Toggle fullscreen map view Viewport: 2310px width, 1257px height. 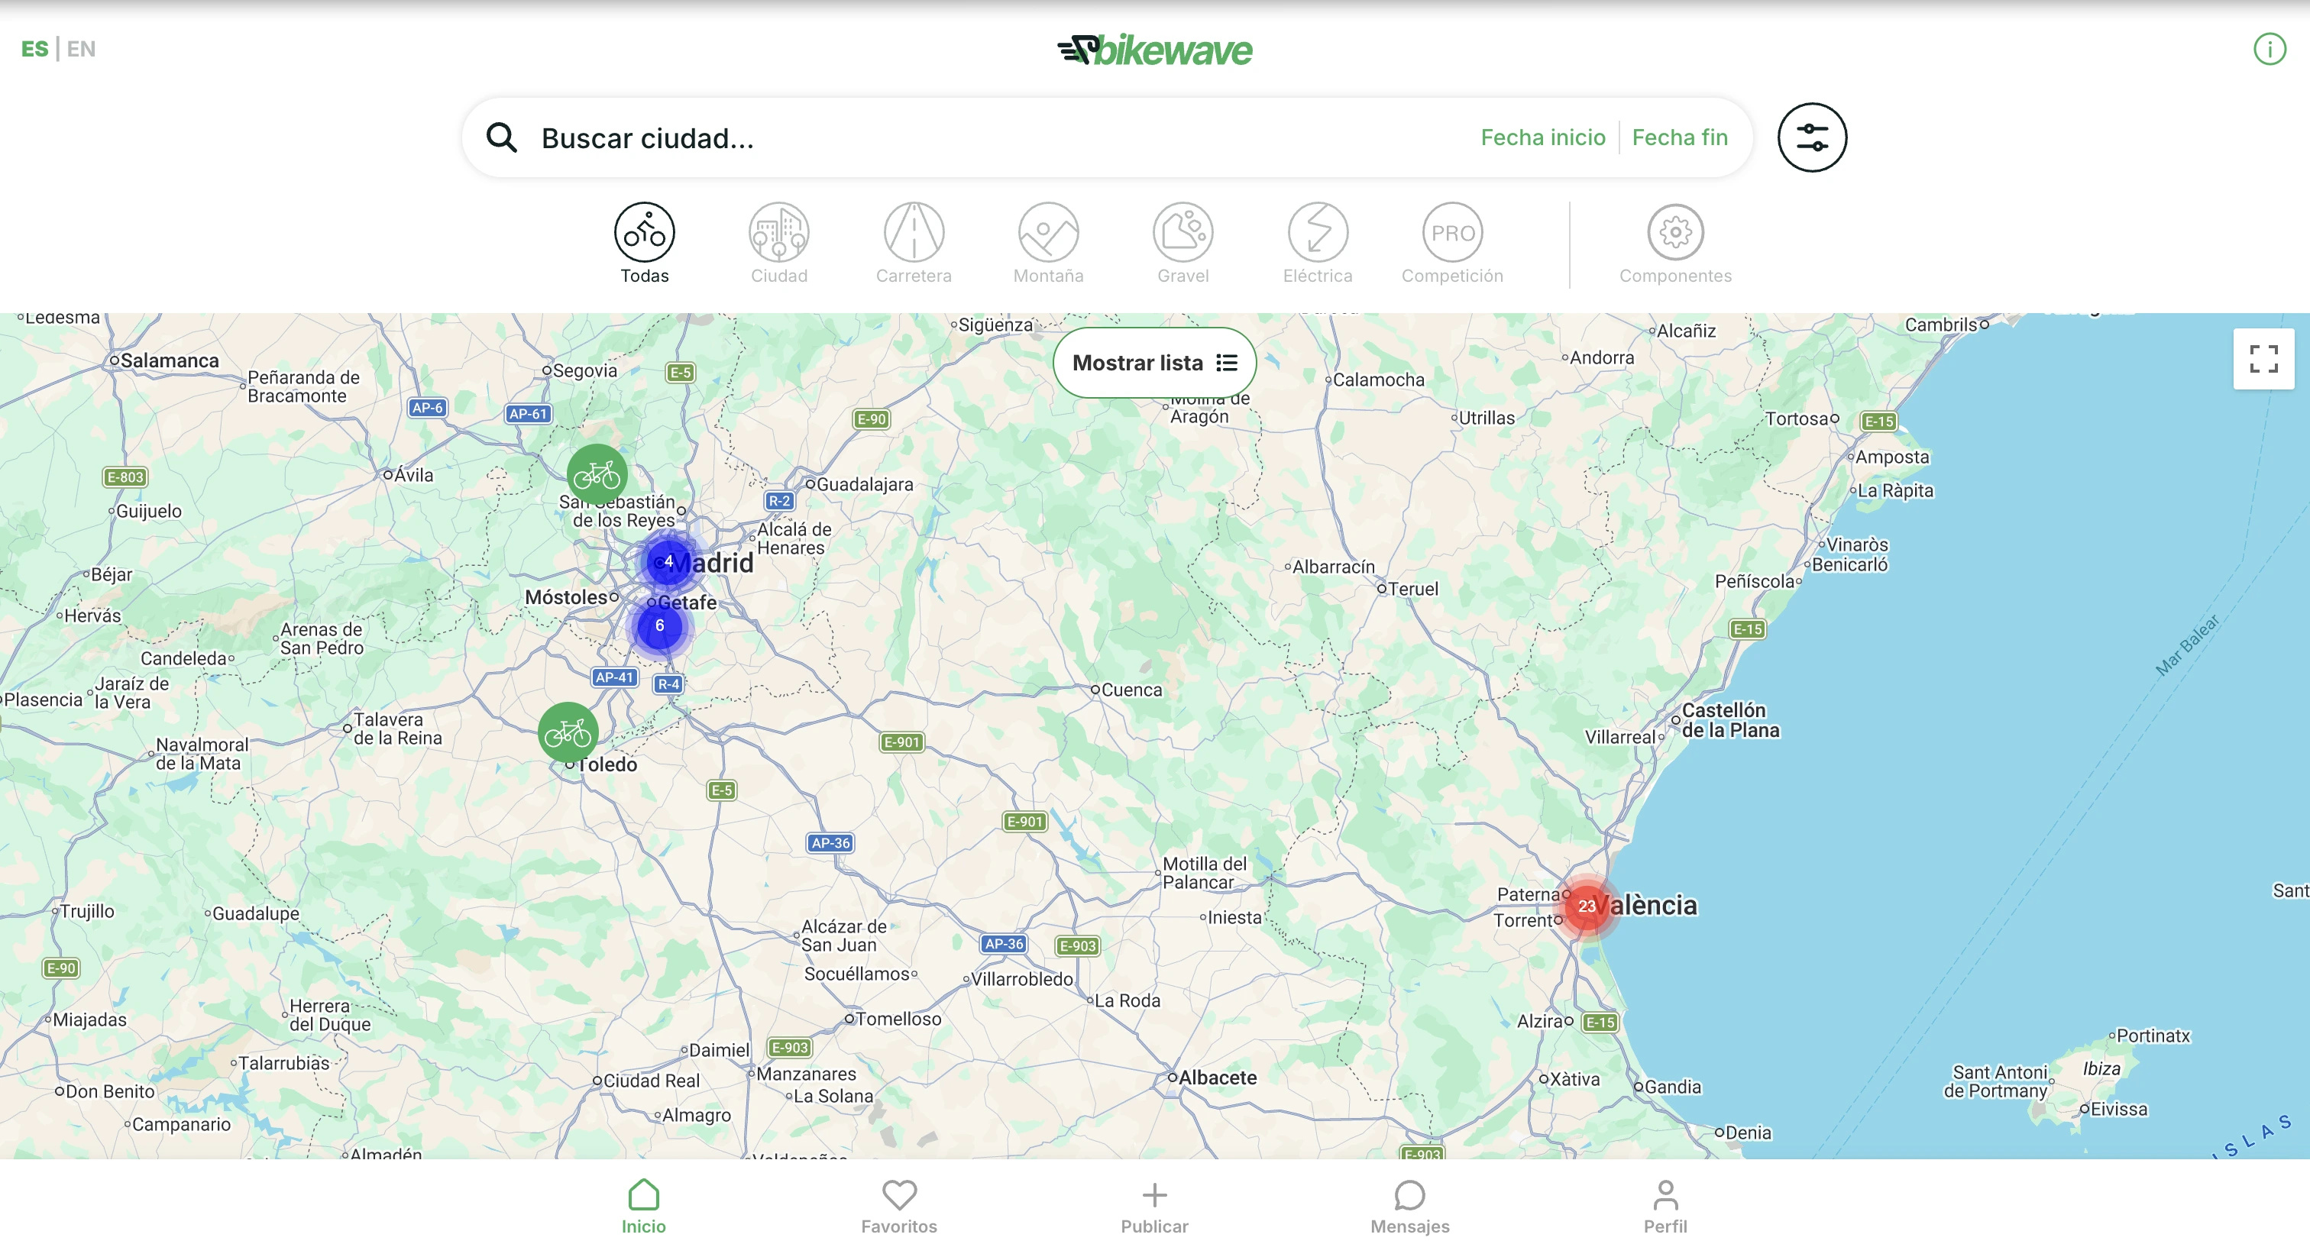[2263, 359]
